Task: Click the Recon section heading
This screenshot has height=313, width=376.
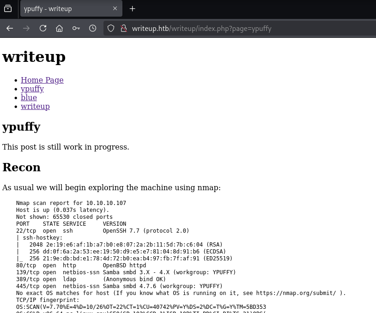Action: click(x=22, y=167)
